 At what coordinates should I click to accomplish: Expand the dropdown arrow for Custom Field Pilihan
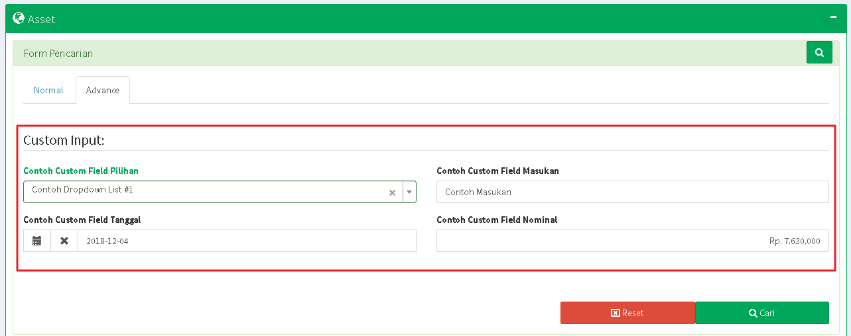click(x=409, y=192)
